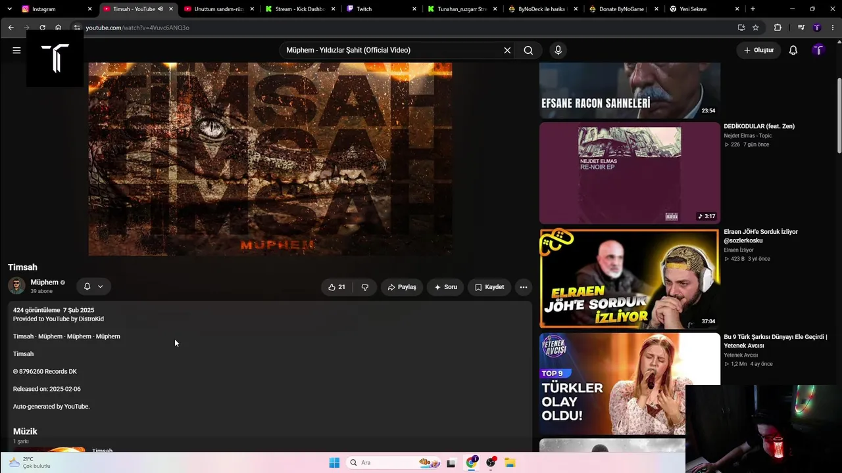This screenshot has width=842, height=473.
Task: Select the "Released on: 2025-02-06" text
Action: click(47, 389)
